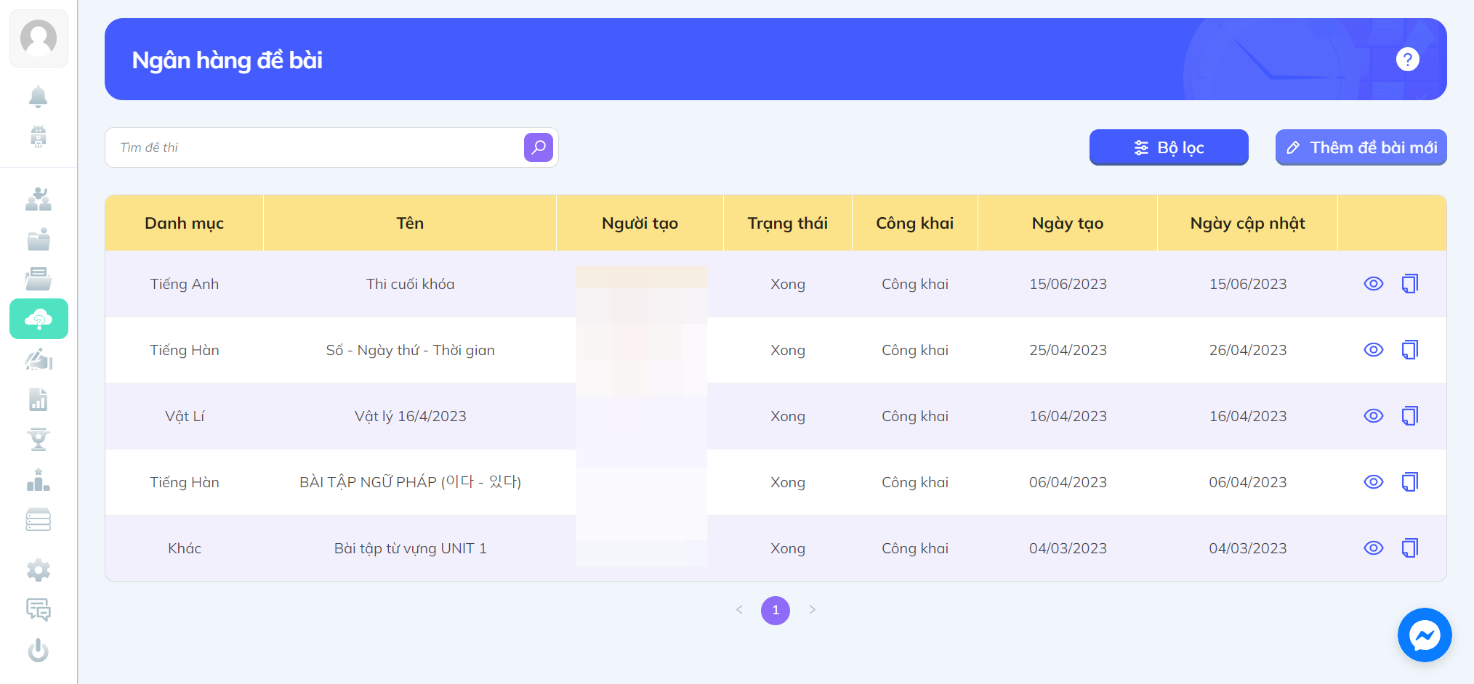This screenshot has width=1474, height=684.
Task: Open the Messenger chat bubble
Action: [1425, 635]
